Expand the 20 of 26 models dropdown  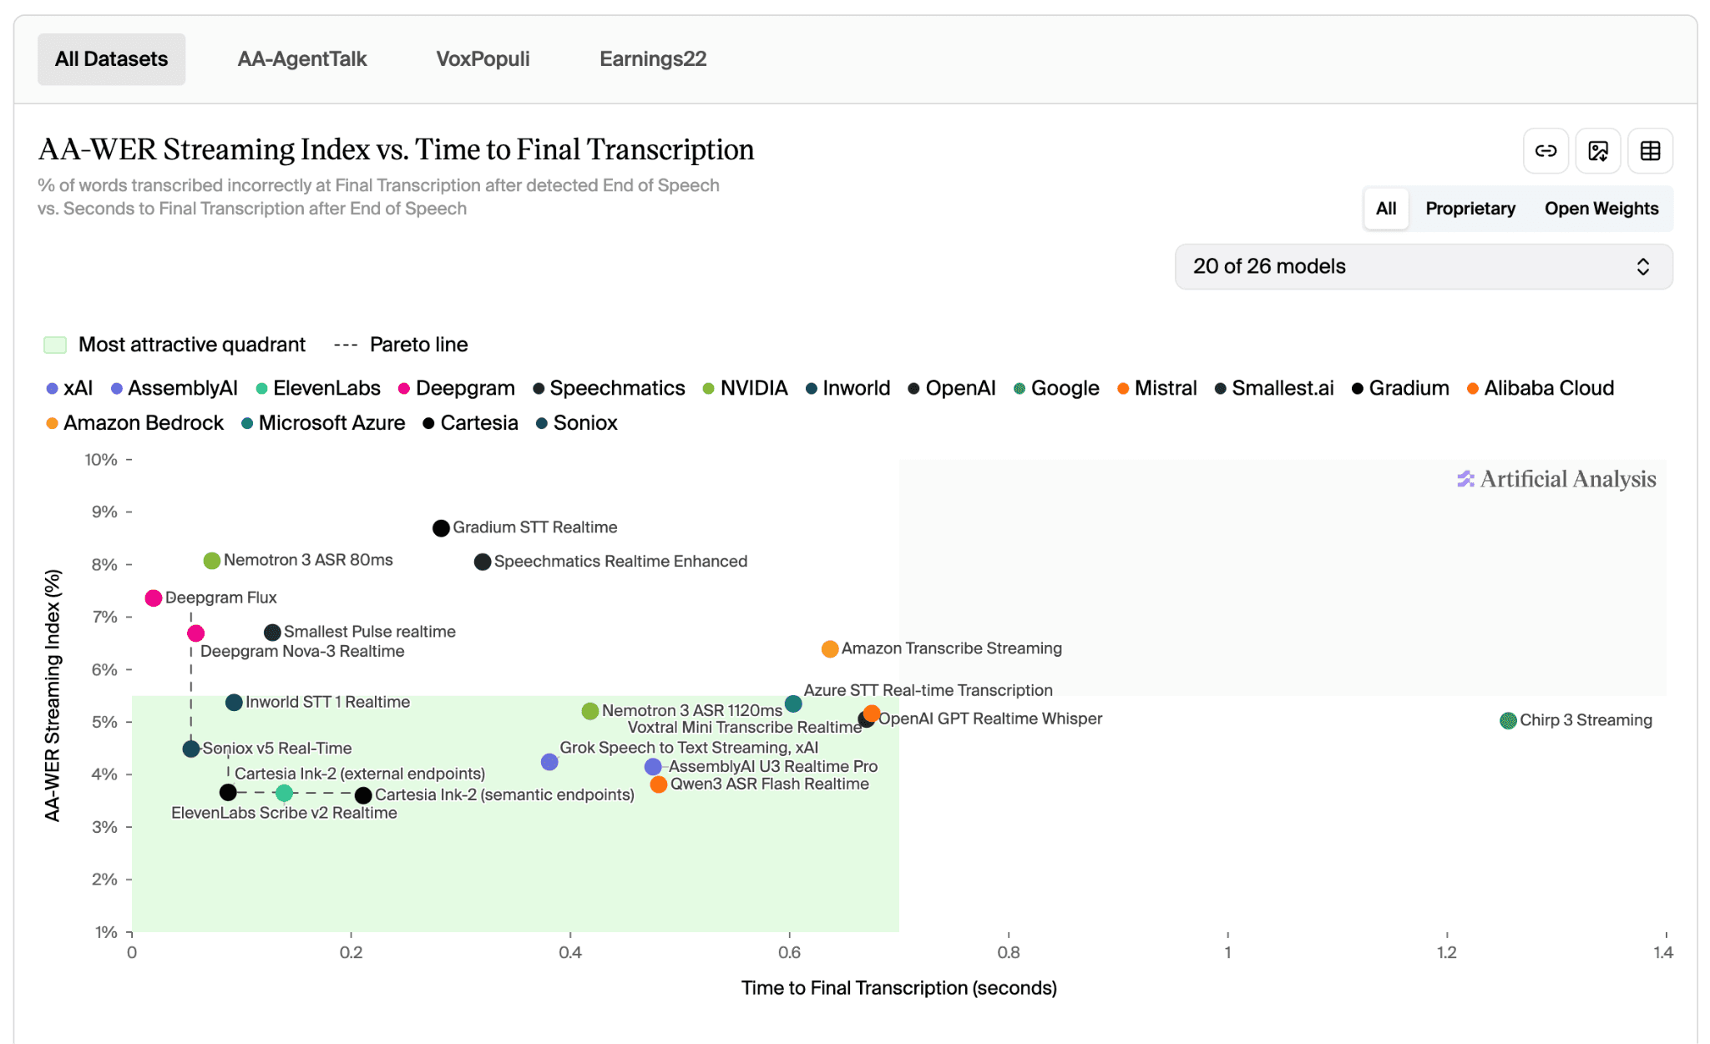1424,266
